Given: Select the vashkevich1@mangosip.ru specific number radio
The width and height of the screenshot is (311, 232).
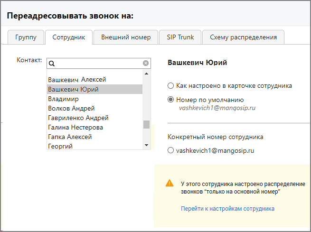Looking at the screenshot, I should point(170,150).
